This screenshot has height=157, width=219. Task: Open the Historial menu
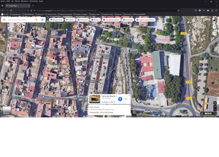pyautogui.click(x=17, y=1)
